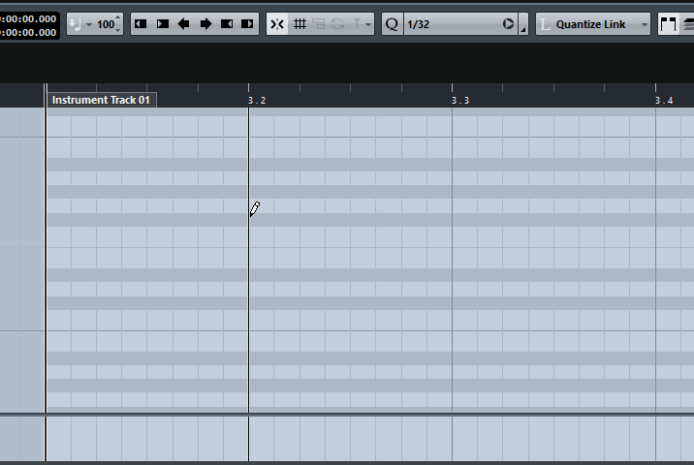Toggle Iterative Quantize Q button
Screen dimensions: 694x465
392,24
